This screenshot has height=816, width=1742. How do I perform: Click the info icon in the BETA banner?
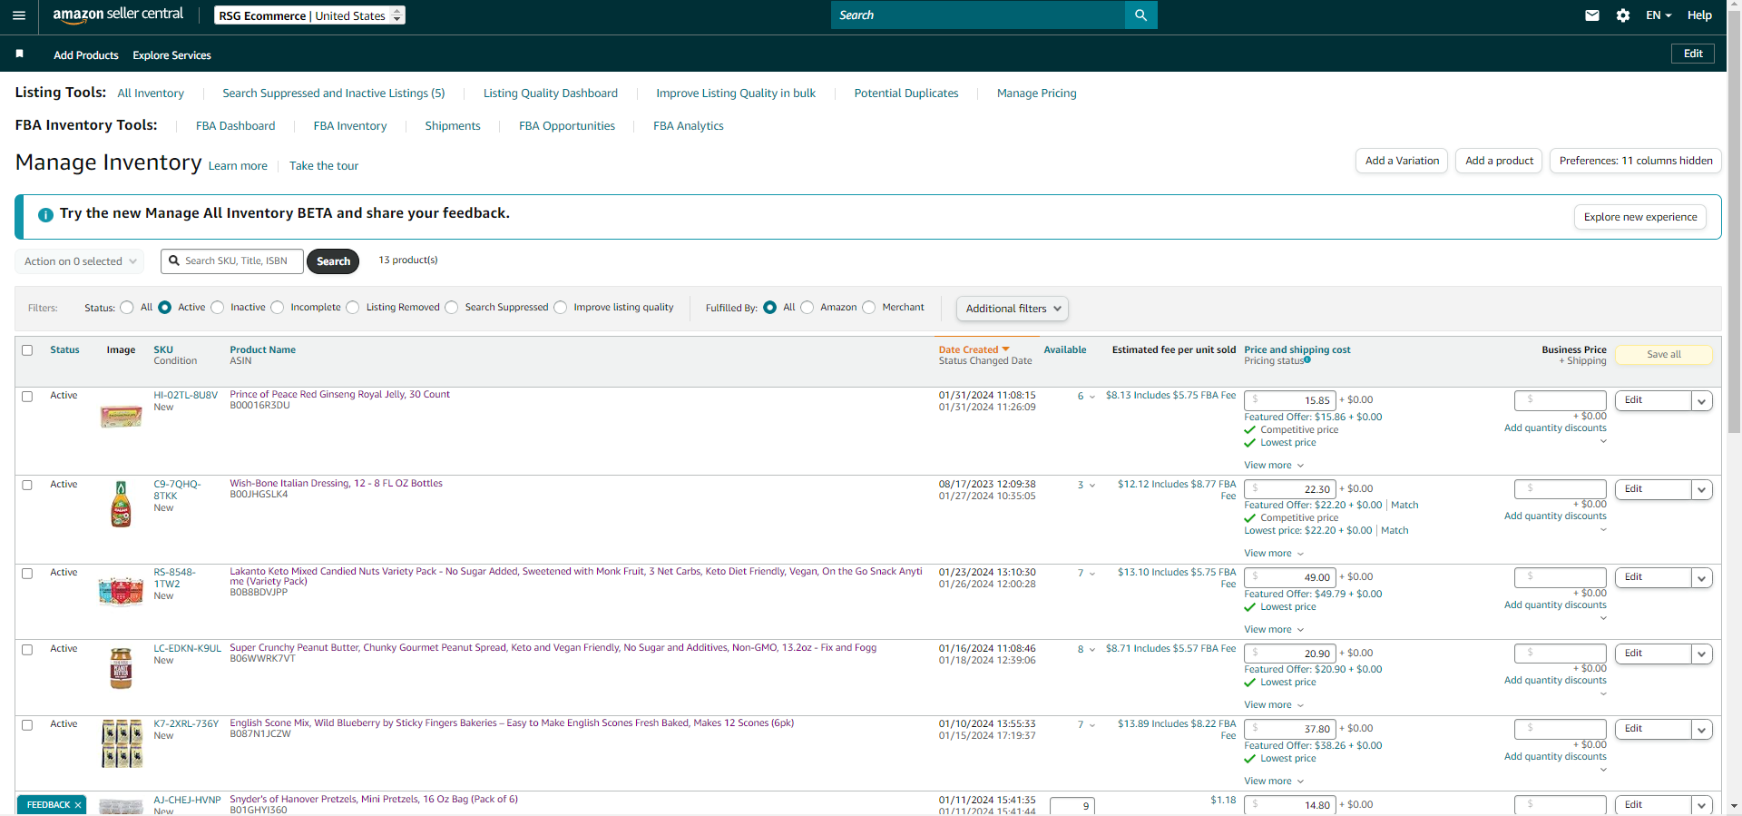point(45,214)
